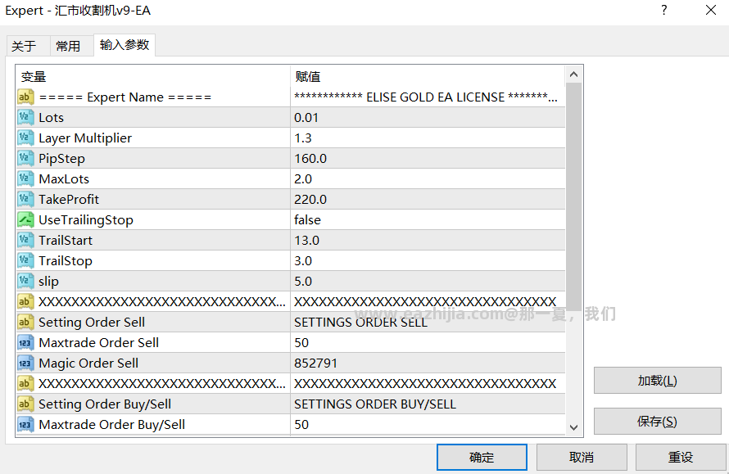This screenshot has width=729, height=474.
Task: Select the Lots value 0.01
Action: tap(306, 118)
